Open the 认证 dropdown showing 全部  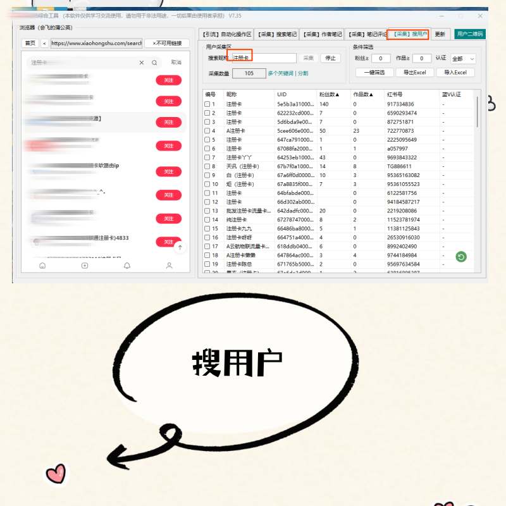point(463,58)
